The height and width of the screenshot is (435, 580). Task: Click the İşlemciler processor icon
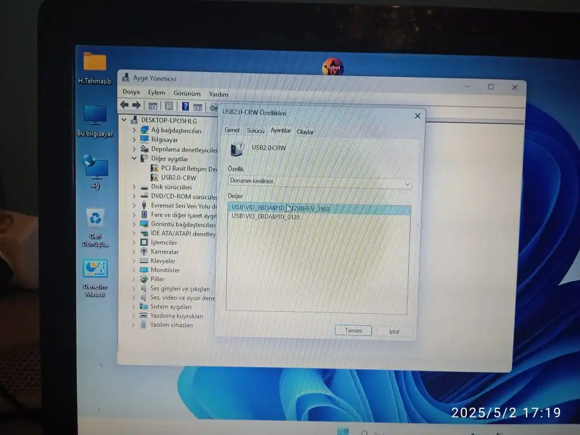[x=144, y=242]
